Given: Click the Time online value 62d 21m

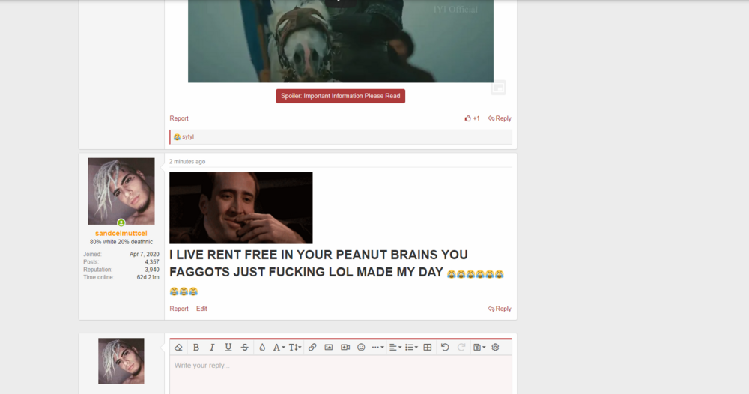Looking at the screenshot, I should [148, 277].
